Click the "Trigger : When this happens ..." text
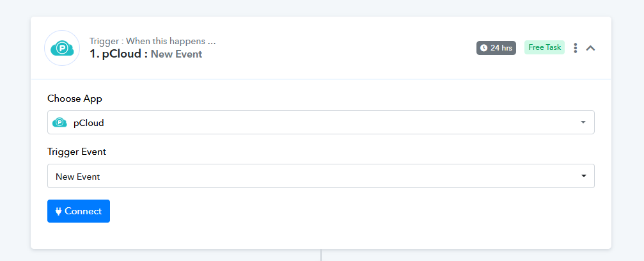The image size is (644, 261). coord(152,42)
